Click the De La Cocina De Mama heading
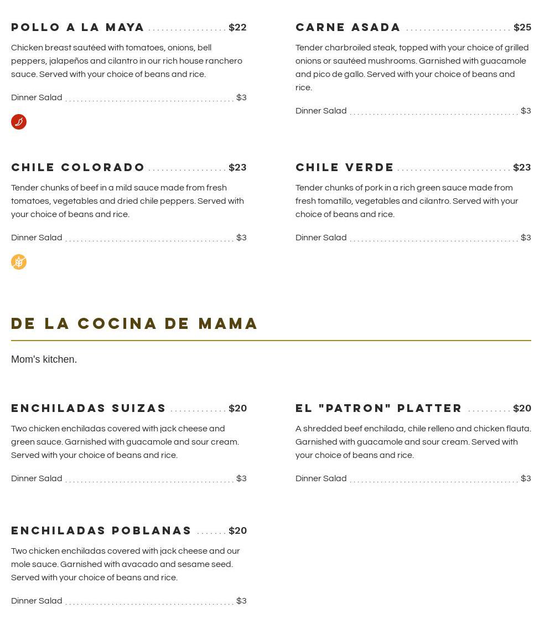534x639 pixels. [x=135, y=323]
